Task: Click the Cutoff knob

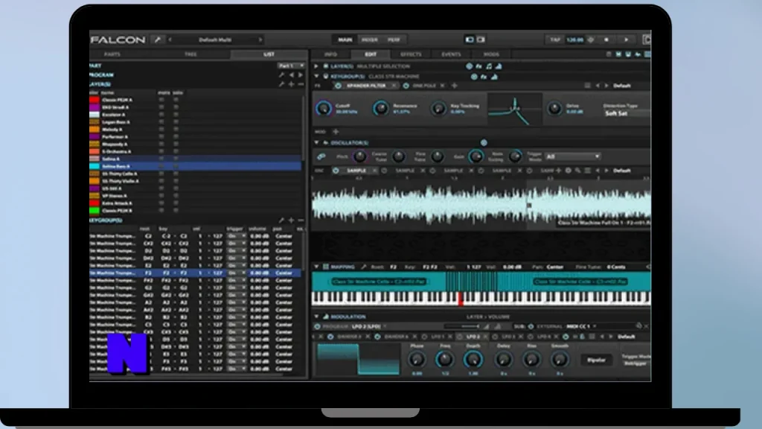Action: 323,108
